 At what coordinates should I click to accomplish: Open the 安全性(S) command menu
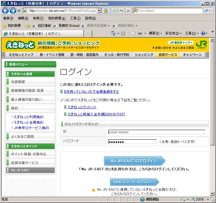[173, 33]
